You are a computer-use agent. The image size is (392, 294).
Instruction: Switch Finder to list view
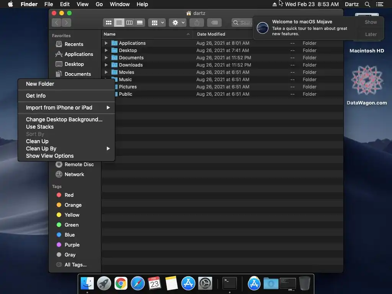[x=119, y=23]
